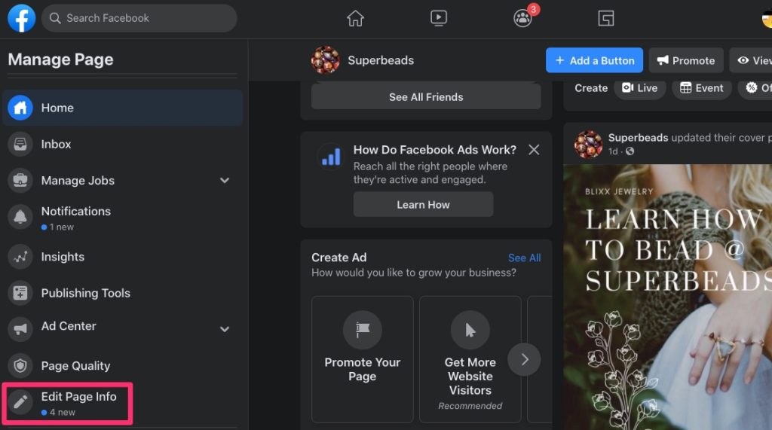
Task: Open Groups icon with 3 notifications
Action: coord(523,19)
